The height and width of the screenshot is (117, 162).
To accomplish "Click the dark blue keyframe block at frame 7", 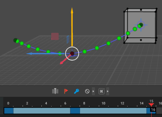I will tap(75, 110).
